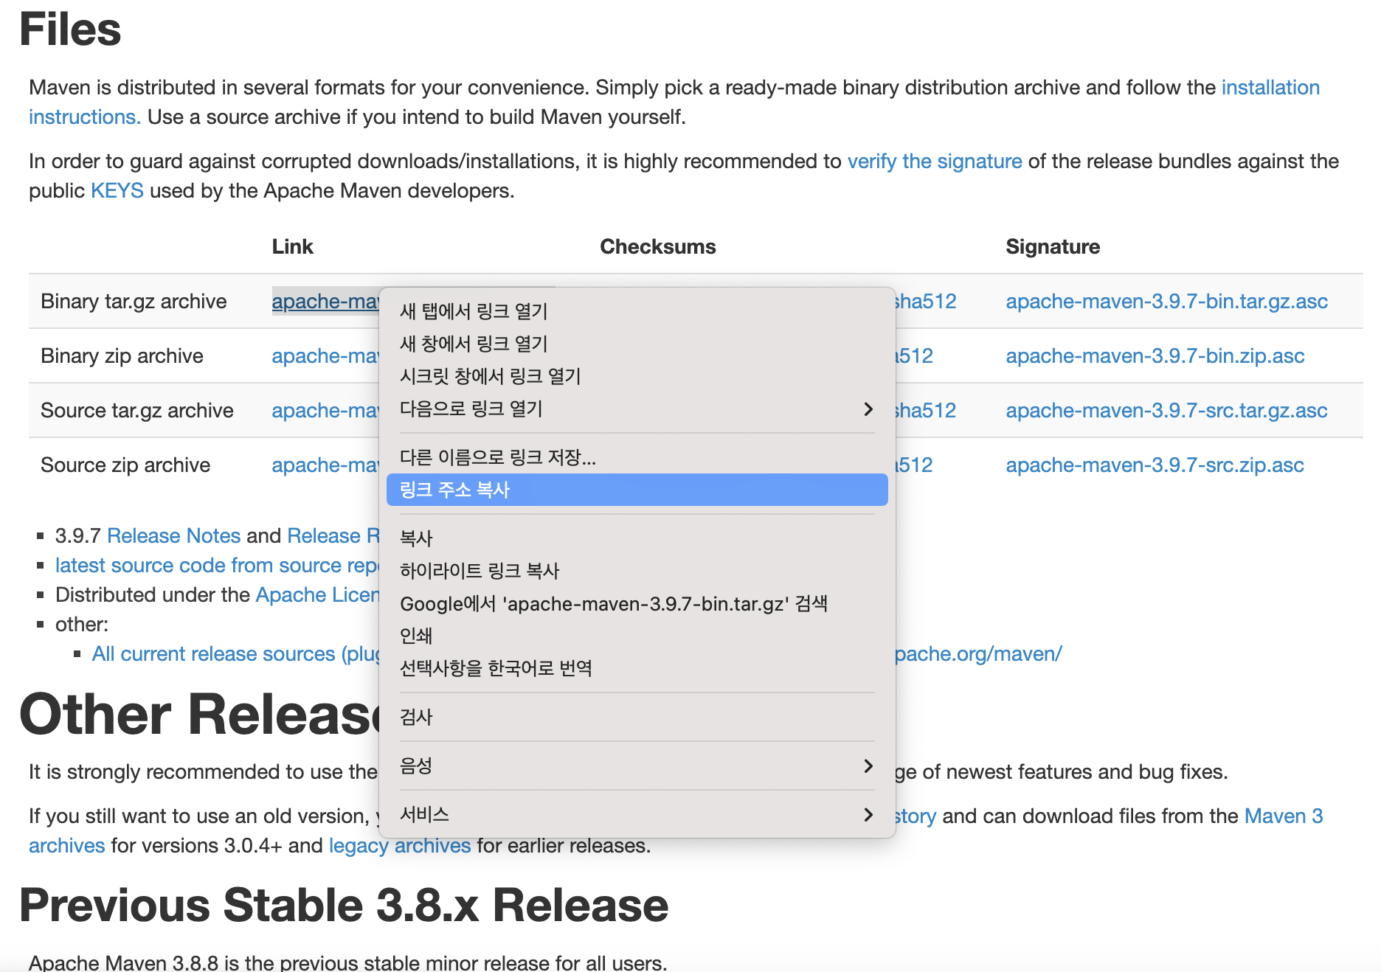Open sha512 checksum for Source zip
The height and width of the screenshot is (972, 1381).
pyautogui.click(x=915, y=465)
